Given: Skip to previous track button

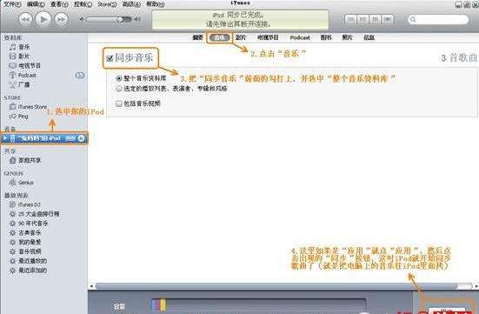Looking at the screenshot, I should [x=26, y=19].
